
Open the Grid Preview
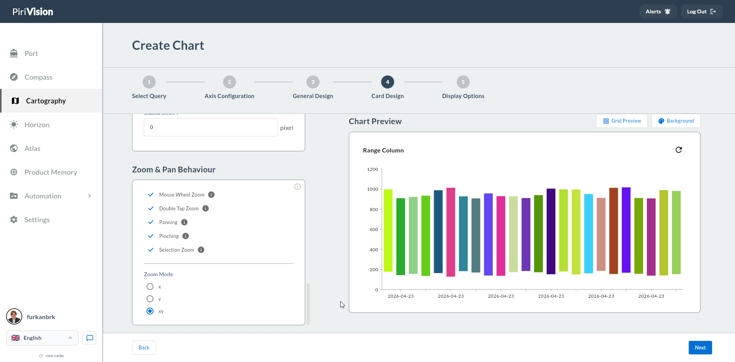pyautogui.click(x=622, y=121)
